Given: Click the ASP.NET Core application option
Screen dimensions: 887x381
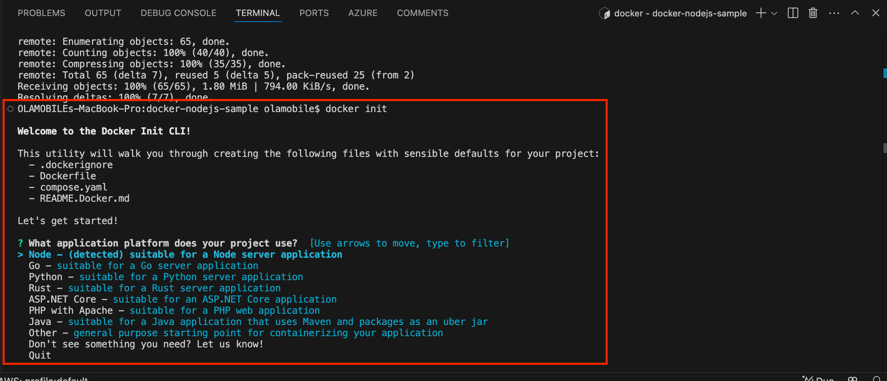Looking at the screenshot, I should tap(183, 299).
